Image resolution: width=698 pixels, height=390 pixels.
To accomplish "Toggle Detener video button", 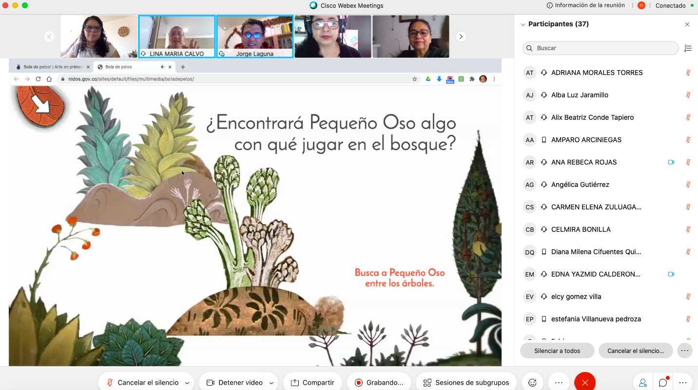I will click(x=234, y=383).
